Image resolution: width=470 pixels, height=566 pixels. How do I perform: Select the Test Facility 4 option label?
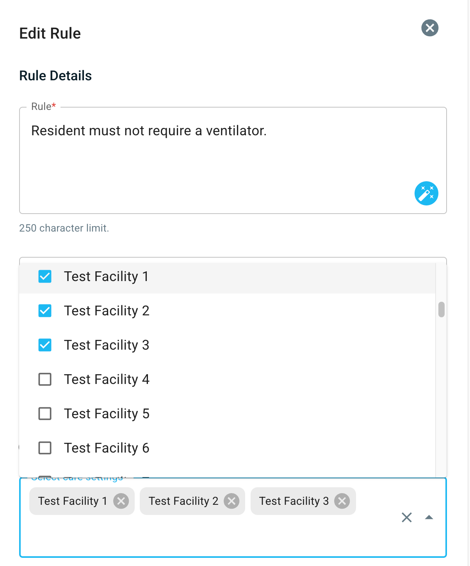click(107, 379)
